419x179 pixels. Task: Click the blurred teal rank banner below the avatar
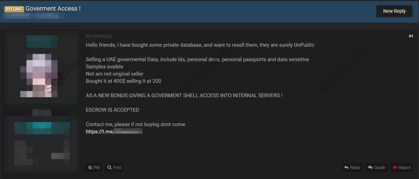click(x=42, y=128)
